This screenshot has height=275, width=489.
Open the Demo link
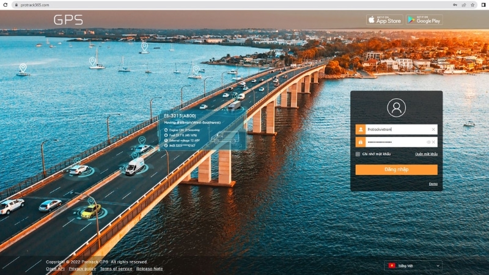pos(433,183)
